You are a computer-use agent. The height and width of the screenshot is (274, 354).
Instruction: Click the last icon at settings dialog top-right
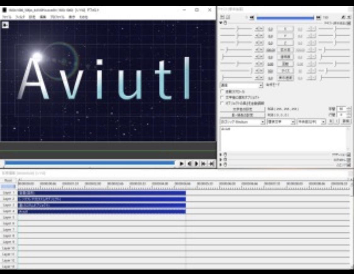tap(349, 17)
